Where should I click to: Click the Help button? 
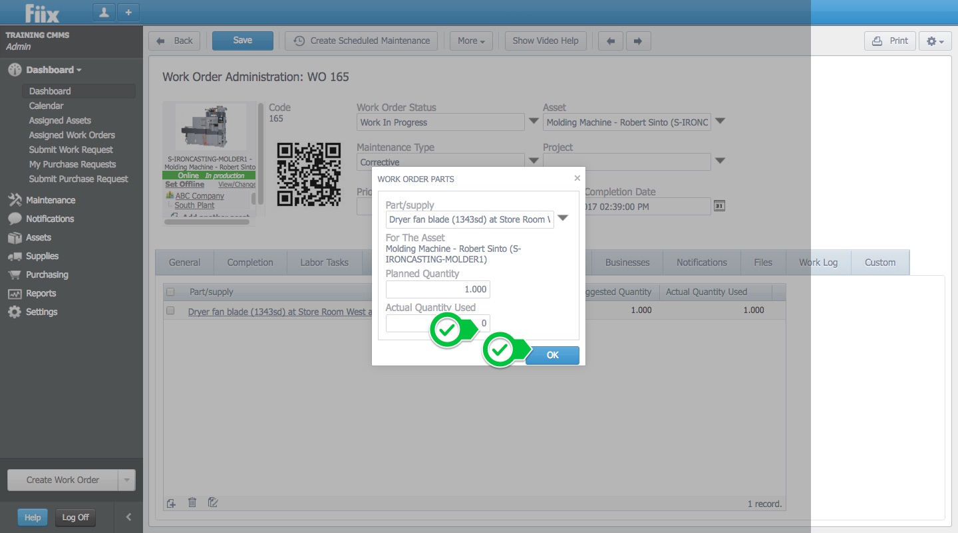pos(33,517)
